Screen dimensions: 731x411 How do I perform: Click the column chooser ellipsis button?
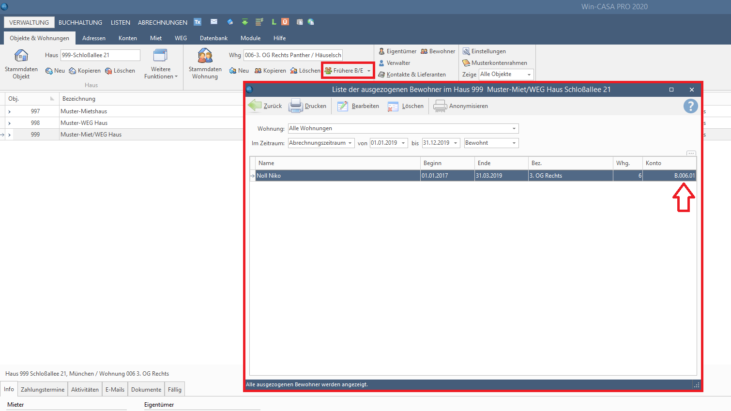(691, 153)
